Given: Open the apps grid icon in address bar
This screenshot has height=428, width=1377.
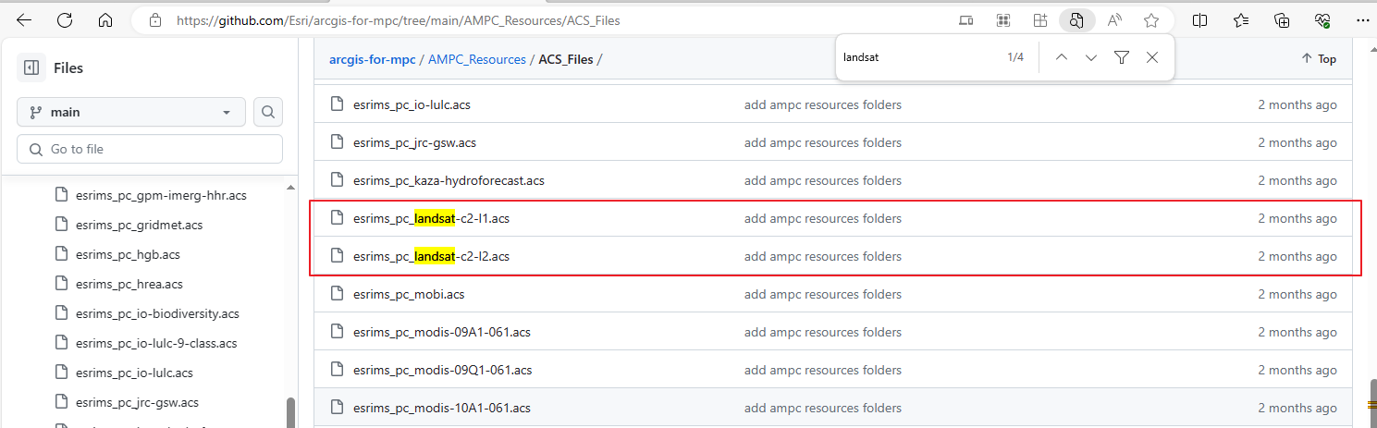Looking at the screenshot, I should (x=1002, y=19).
